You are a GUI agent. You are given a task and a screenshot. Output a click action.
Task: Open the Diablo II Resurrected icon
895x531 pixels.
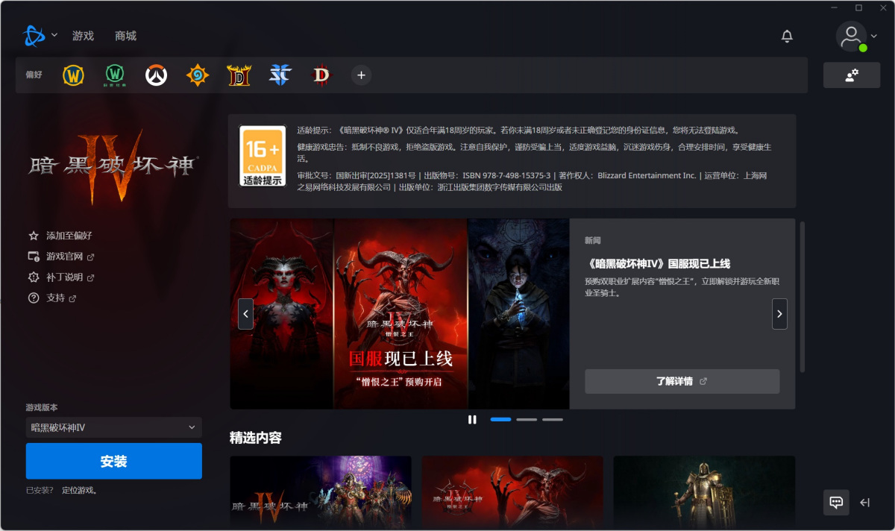click(239, 75)
